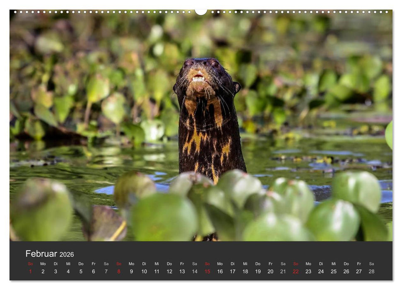Select the Fr weekday label before 27
The width and height of the screenshot is (402, 290).
pos(359,263)
